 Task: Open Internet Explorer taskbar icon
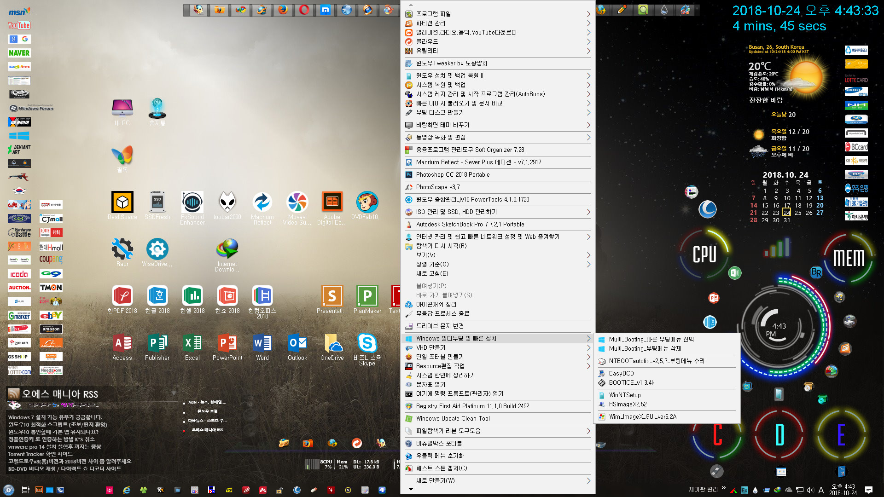coord(127,490)
